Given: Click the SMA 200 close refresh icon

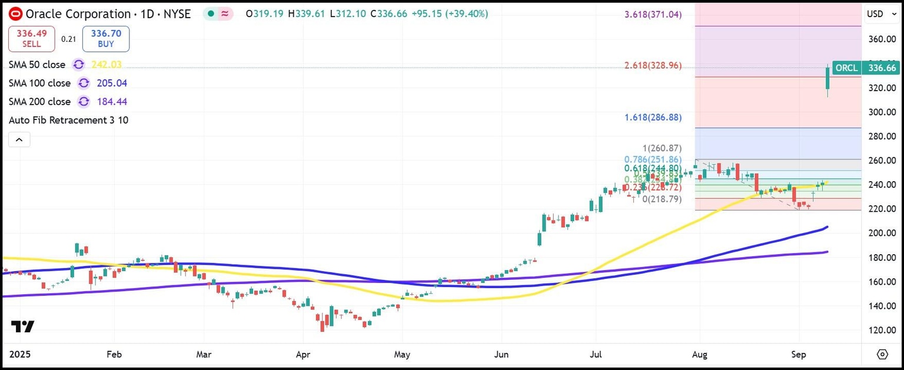Looking at the screenshot, I should pos(84,102).
